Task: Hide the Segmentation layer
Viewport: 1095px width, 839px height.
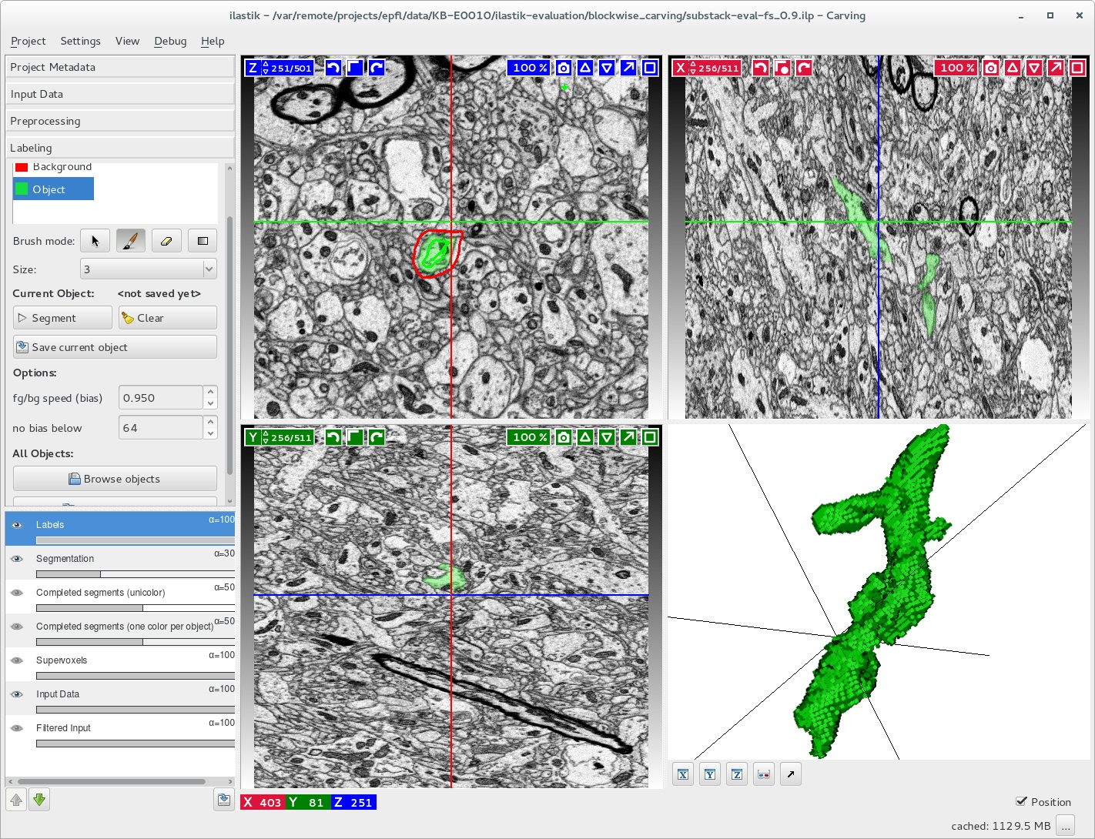Action: click(17, 559)
